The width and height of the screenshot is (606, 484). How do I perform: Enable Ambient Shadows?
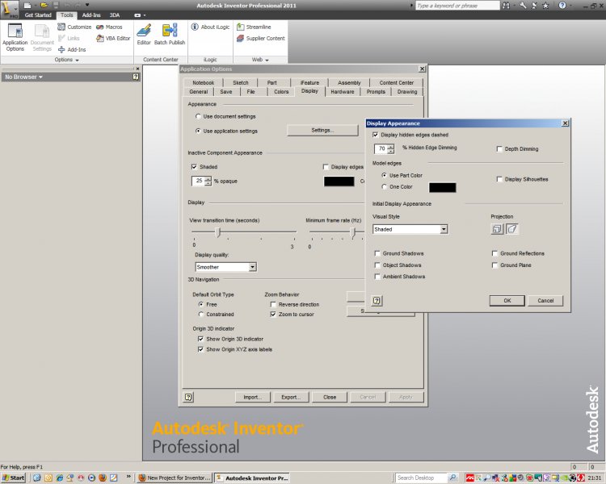[x=377, y=277]
